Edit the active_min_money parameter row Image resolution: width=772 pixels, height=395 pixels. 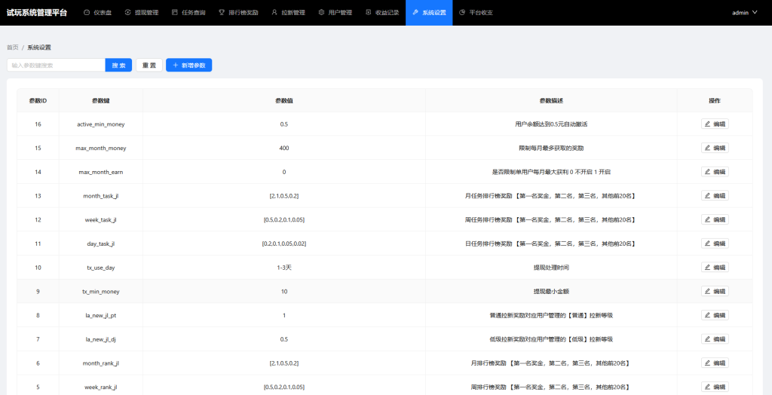[715, 124]
